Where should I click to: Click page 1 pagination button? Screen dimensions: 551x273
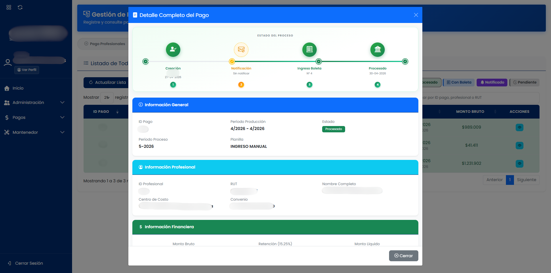click(510, 180)
